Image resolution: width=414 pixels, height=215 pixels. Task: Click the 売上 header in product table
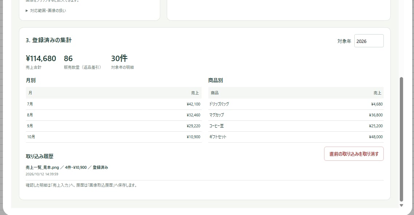click(377, 93)
